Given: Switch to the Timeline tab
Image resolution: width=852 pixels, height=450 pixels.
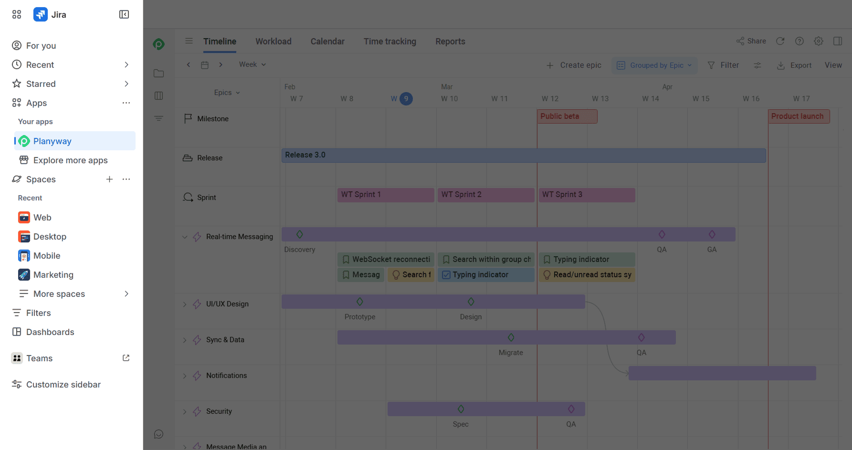Looking at the screenshot, I should 220,42.
